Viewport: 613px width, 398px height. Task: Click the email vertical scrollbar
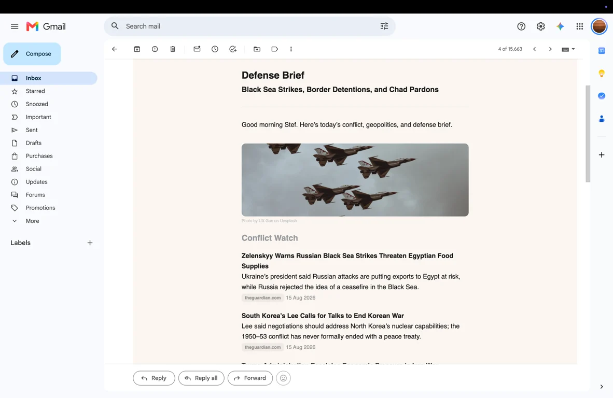(588, 134)
